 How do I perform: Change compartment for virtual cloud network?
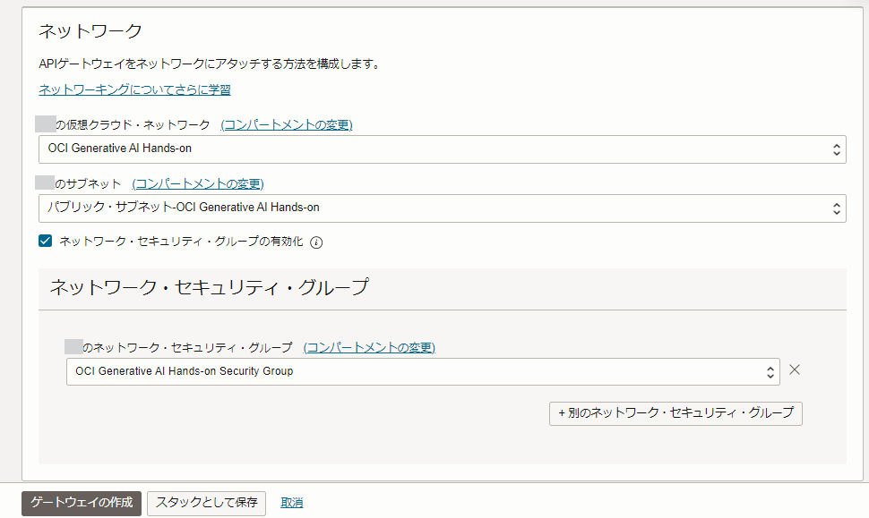point(287,125)
